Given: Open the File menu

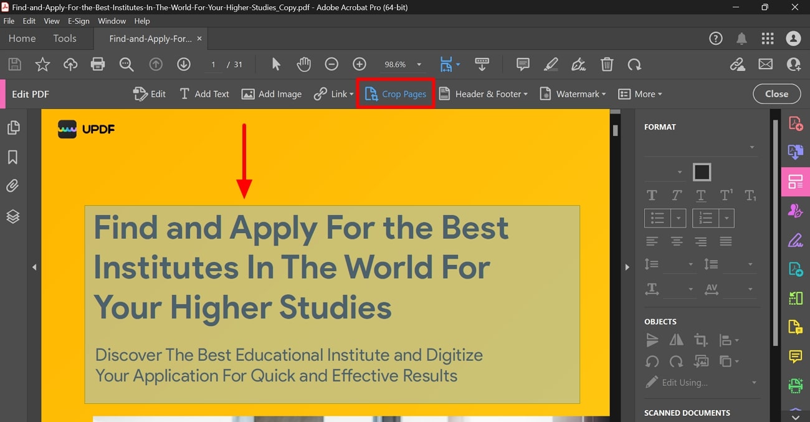Looking at the screenshot, I should click(9, 21).
